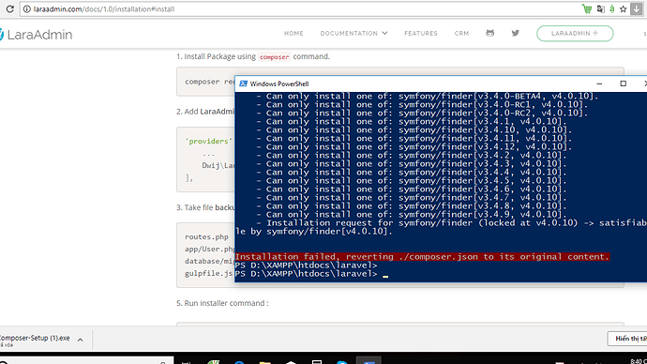
Task: Click the green 'à' extension icon
Action: 612,8
